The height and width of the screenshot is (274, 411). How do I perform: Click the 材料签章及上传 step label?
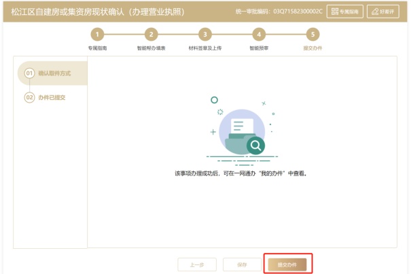205,48
